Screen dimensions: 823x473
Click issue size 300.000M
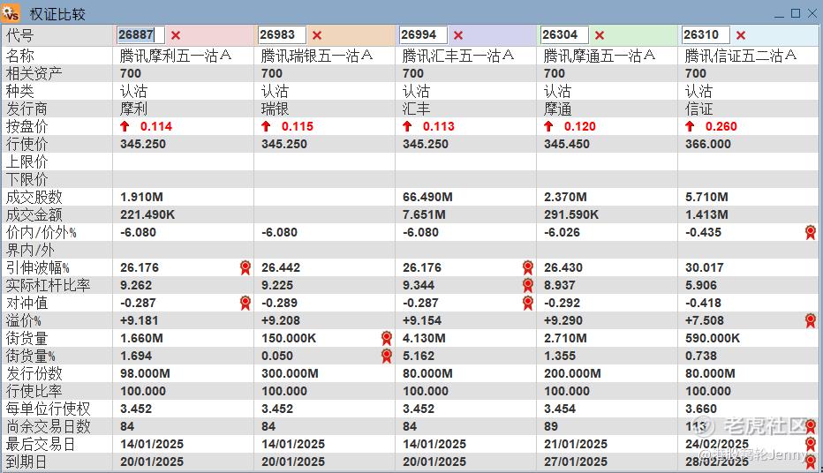click(290, 373)
